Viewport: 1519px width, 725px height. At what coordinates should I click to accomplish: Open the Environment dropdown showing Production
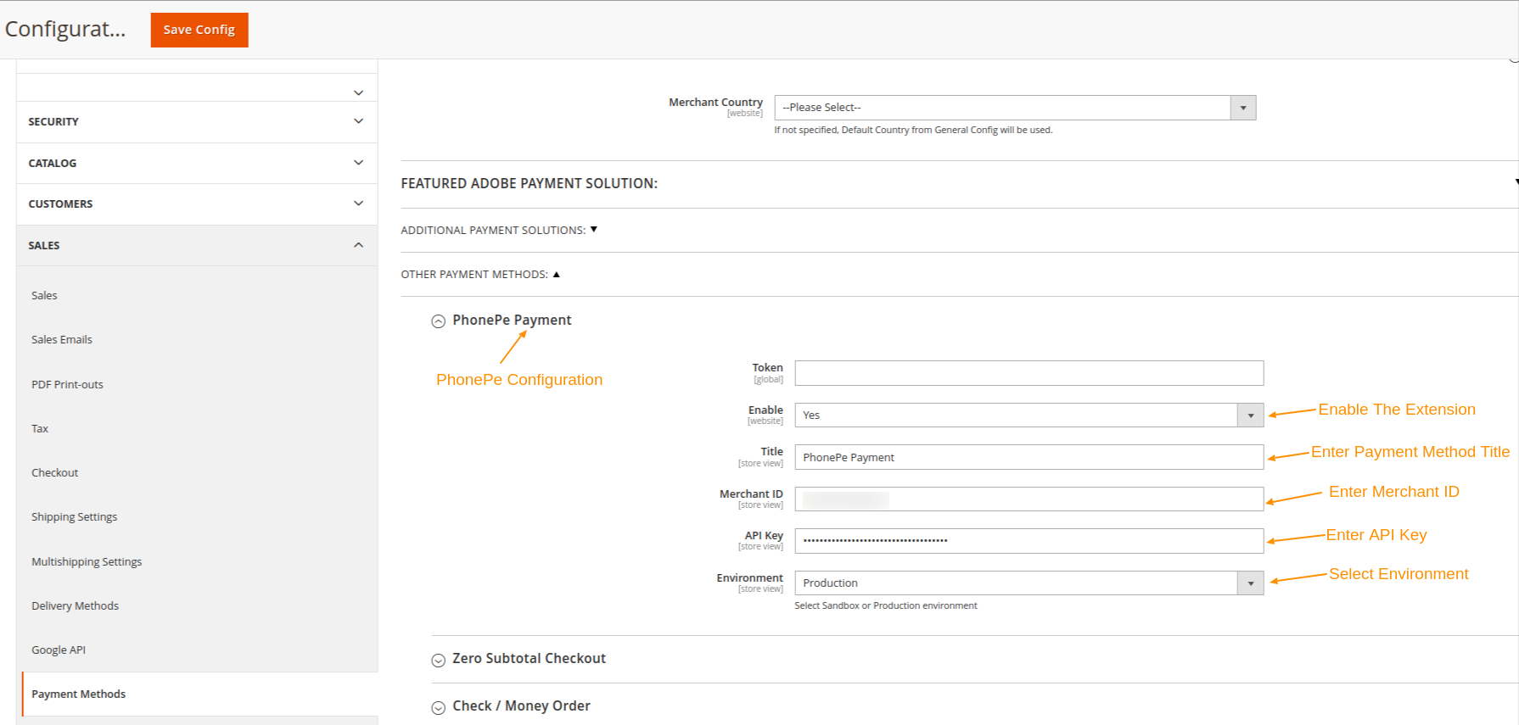coord(1029,583)
